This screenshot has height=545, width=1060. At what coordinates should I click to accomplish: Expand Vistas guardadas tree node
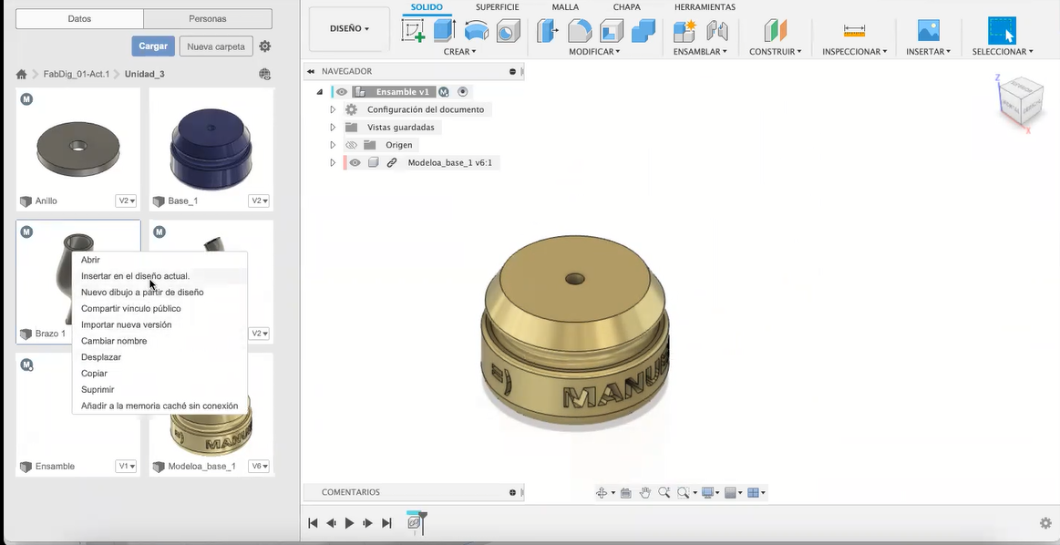[x=333, y=127]
